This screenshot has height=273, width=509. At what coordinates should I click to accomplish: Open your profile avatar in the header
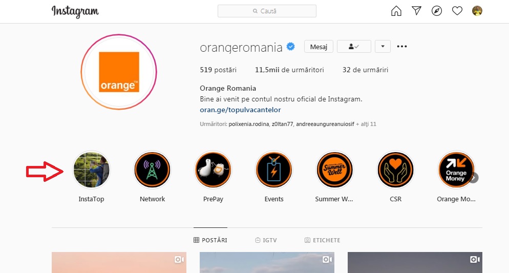(477, 11)
